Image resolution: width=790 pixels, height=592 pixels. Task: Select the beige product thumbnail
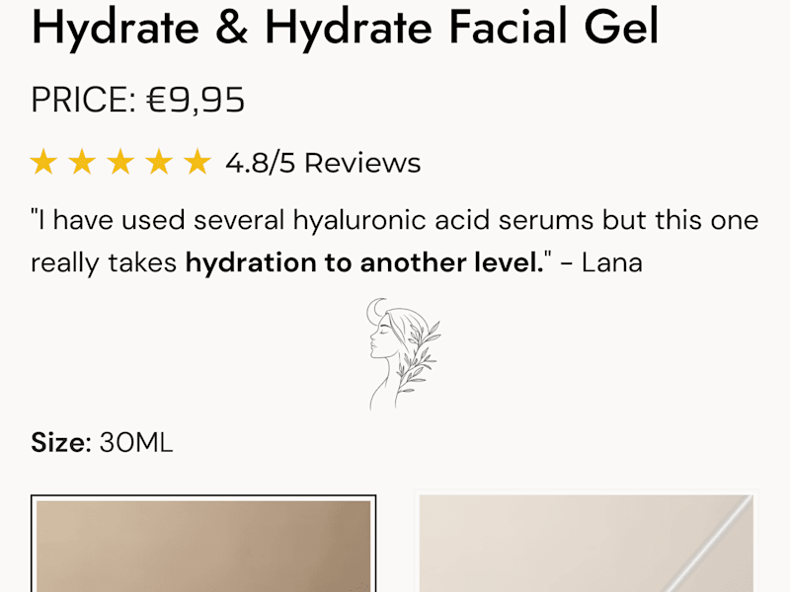point(586,543)
